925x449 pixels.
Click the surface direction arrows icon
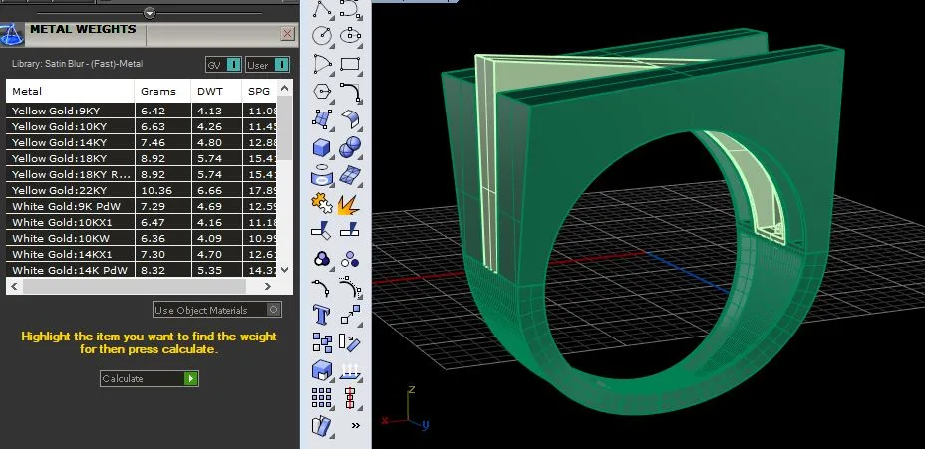click(x=350, y=371)
